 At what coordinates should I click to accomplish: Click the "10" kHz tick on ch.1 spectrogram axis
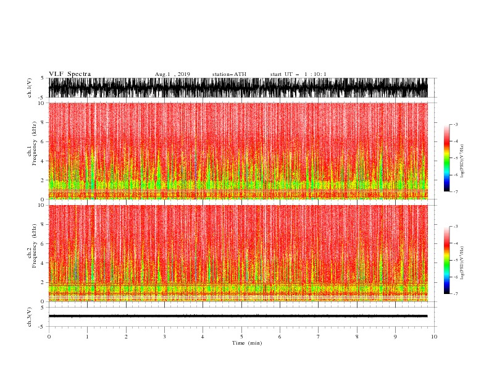pyautogui.click(x=41, y=103)
